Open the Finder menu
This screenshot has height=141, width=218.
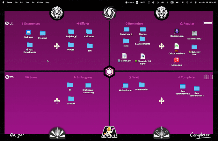(x=9, y=2)
